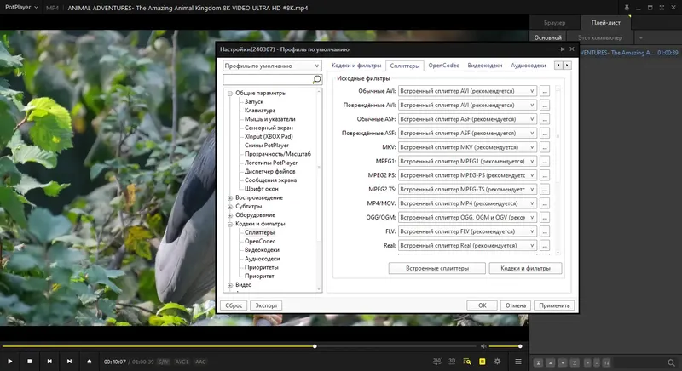
Task: Move playlist item up one position
Action: (550, 362)
